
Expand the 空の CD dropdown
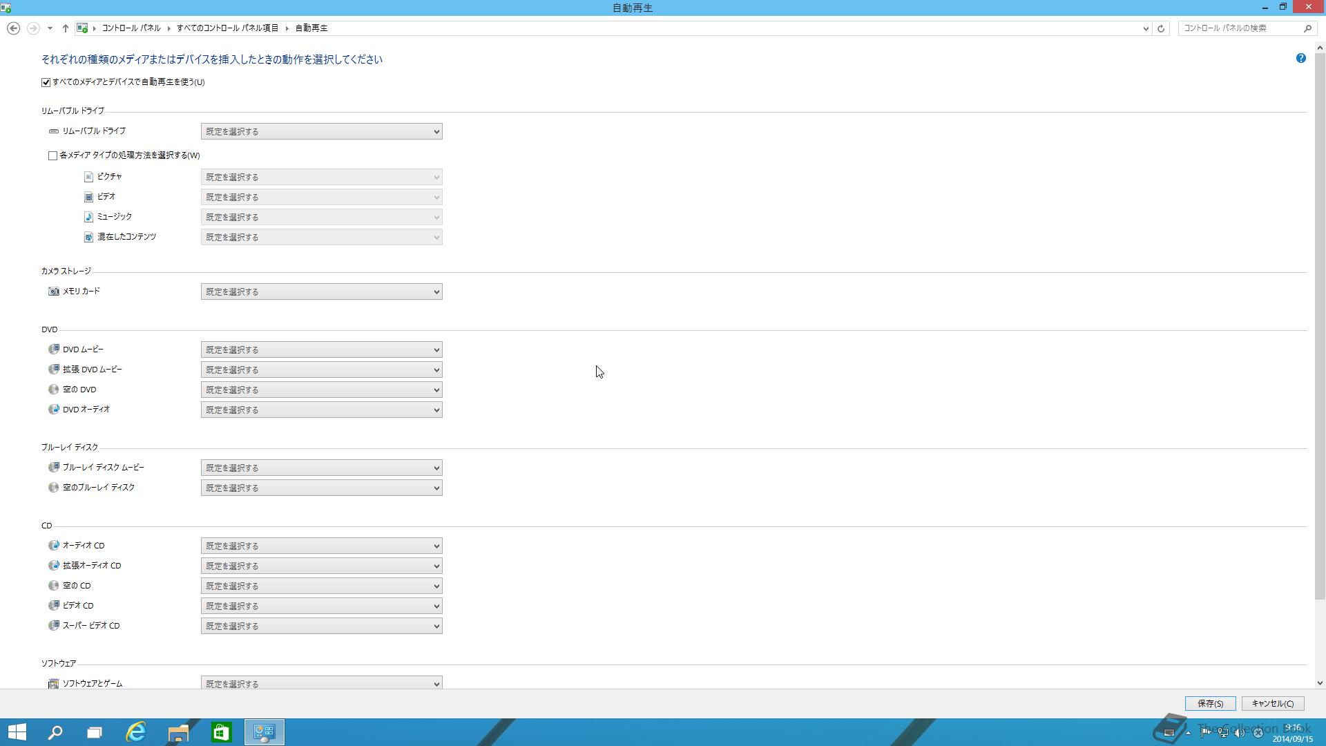(x=322, y=586)
